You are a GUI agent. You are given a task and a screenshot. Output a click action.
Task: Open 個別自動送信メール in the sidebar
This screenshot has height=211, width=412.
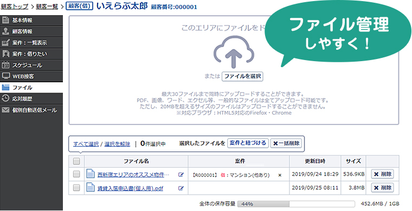tap(31, 110)
